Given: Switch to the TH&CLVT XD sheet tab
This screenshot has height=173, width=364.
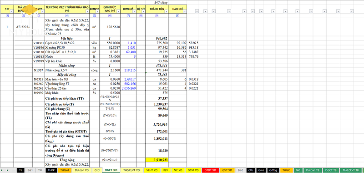Looking at the screenshot, I should [x=131, y=170].
